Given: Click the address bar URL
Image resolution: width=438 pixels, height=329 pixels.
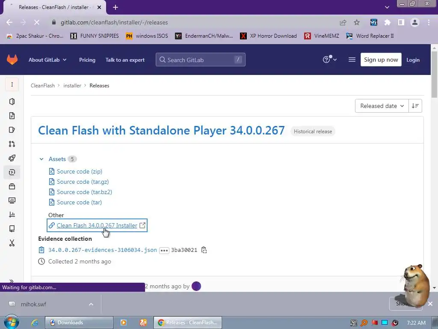Looking at the screenshot, I should point(114,22).
